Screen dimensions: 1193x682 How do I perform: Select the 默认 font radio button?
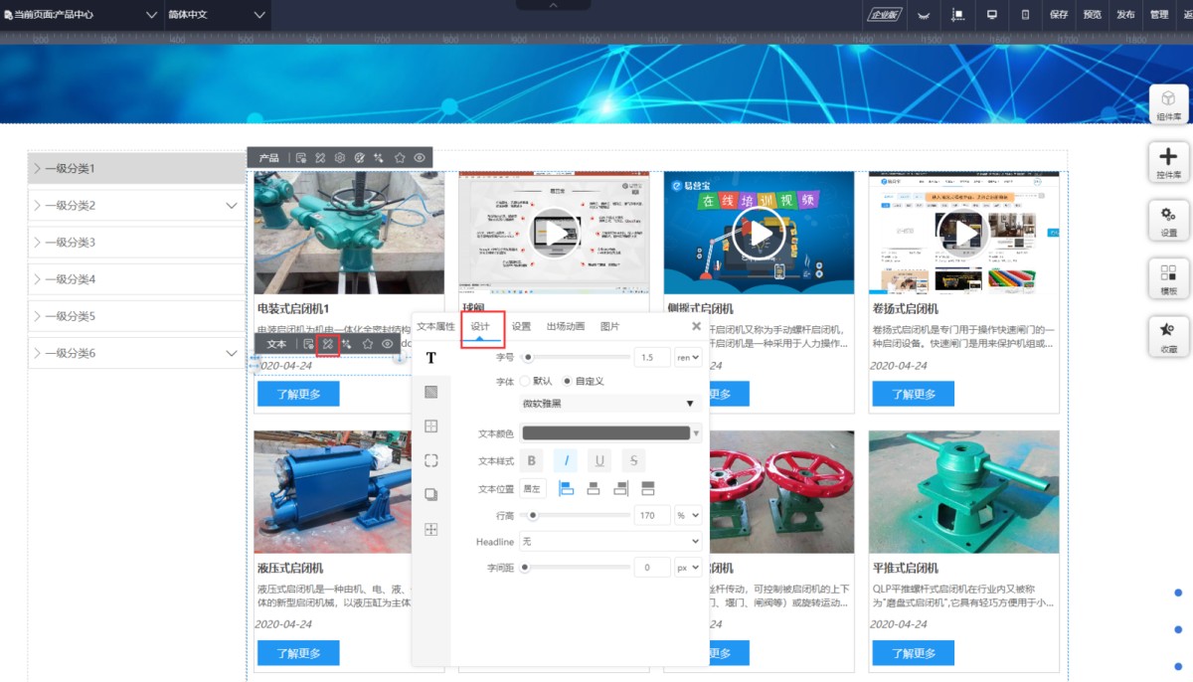[x=525, y=381]
